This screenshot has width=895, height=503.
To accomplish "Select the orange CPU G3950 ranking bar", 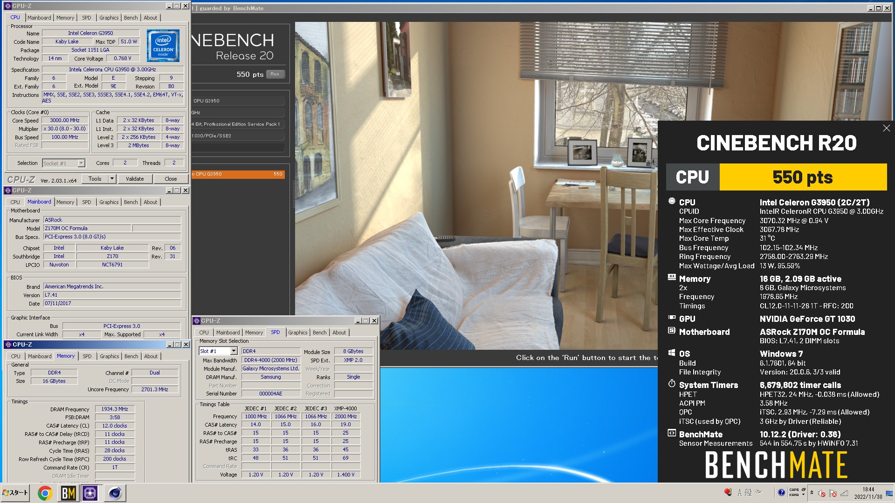I will coord(238,174).
